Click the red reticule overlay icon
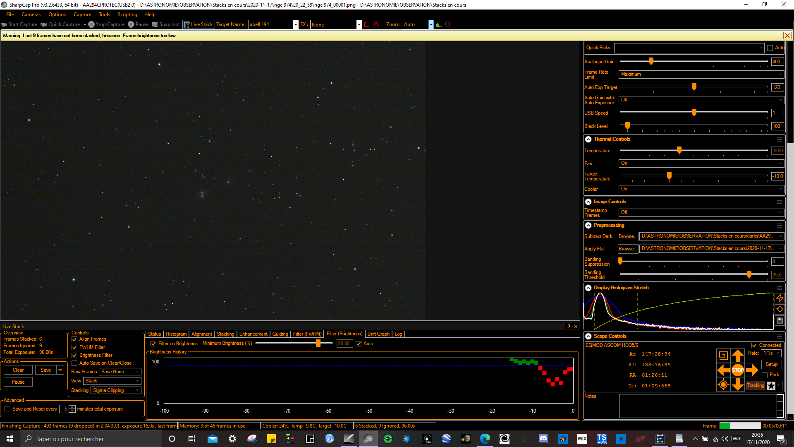The image size is (794, 447). tap(376, 24)
